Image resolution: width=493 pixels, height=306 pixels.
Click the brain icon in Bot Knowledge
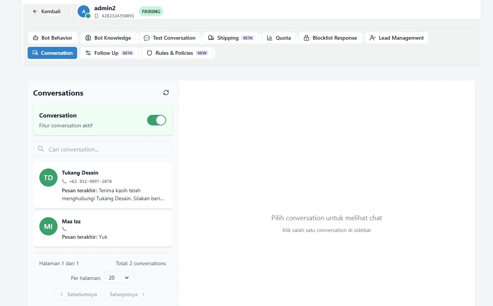88,38
